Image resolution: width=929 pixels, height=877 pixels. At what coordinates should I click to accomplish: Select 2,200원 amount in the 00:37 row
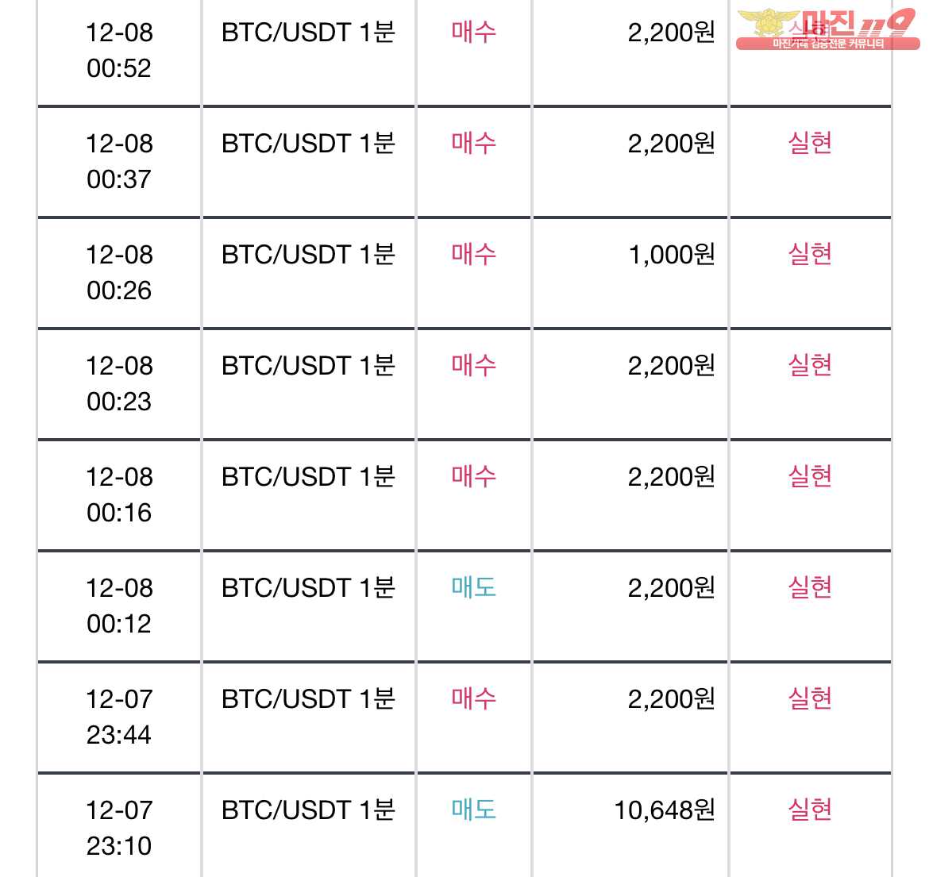tap(671, 144)
